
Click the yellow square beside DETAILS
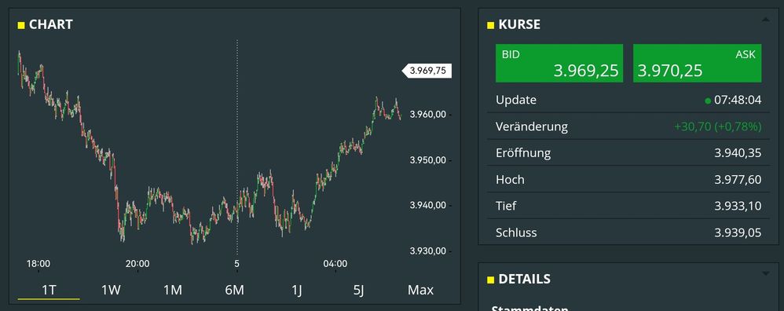point(490,280)
